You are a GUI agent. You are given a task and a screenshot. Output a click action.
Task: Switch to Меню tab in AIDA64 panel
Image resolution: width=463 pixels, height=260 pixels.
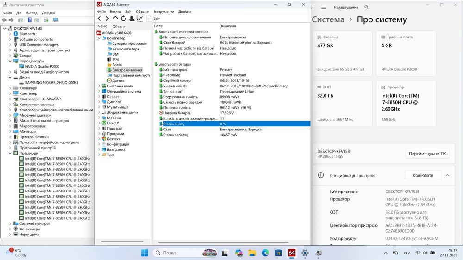(102, 26)
